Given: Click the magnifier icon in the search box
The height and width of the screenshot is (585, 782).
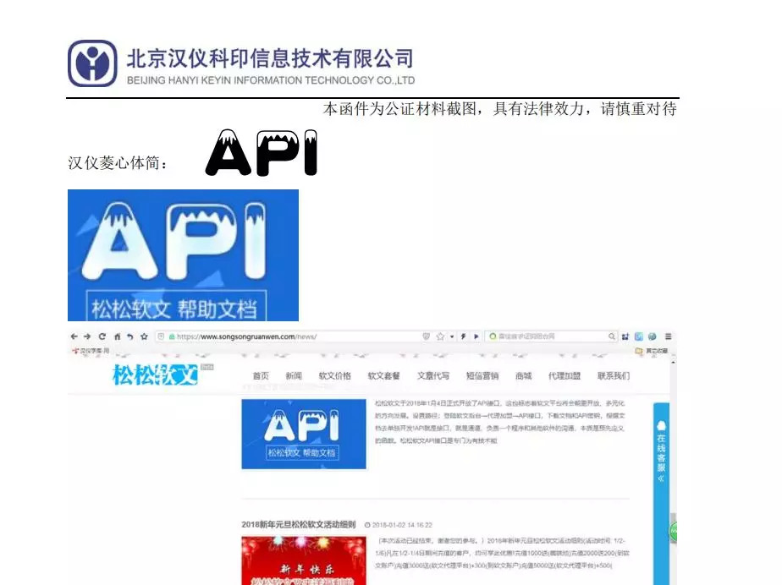Looking at the screenshot, I should (x=611, y=336).
